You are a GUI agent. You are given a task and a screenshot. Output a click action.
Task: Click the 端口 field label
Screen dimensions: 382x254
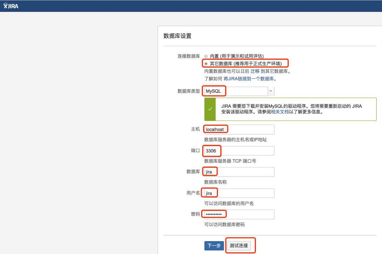195,151
